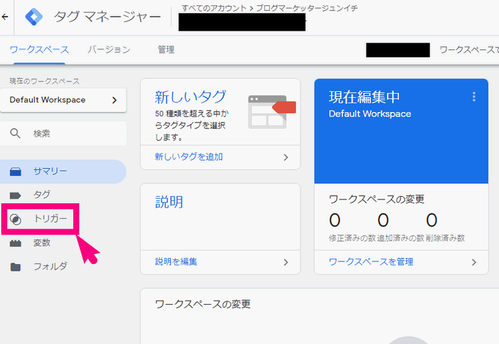Click the chevron beside 説明を編集
Screen dimensions: 499x344
tap(286, 262)
